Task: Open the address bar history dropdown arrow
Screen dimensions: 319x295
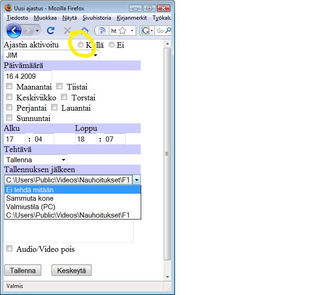Action: [132, 31]
